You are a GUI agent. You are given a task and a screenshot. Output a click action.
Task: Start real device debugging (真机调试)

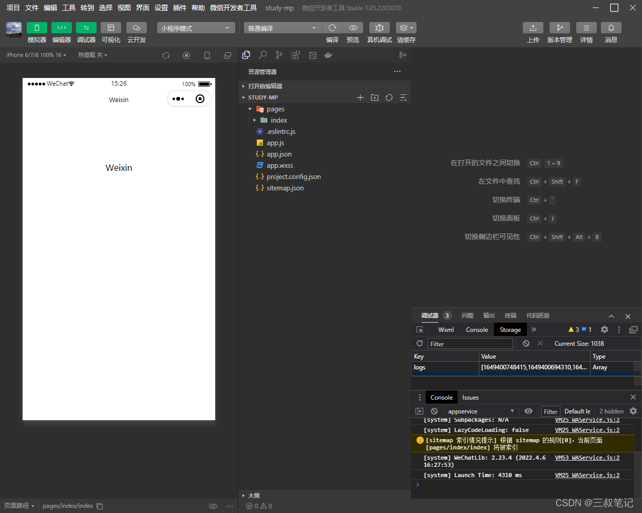coord(380,28)
